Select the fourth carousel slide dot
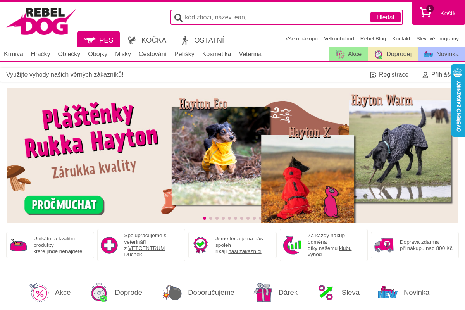The width and height of the screenshot is (465, 310). coord(223,218)
